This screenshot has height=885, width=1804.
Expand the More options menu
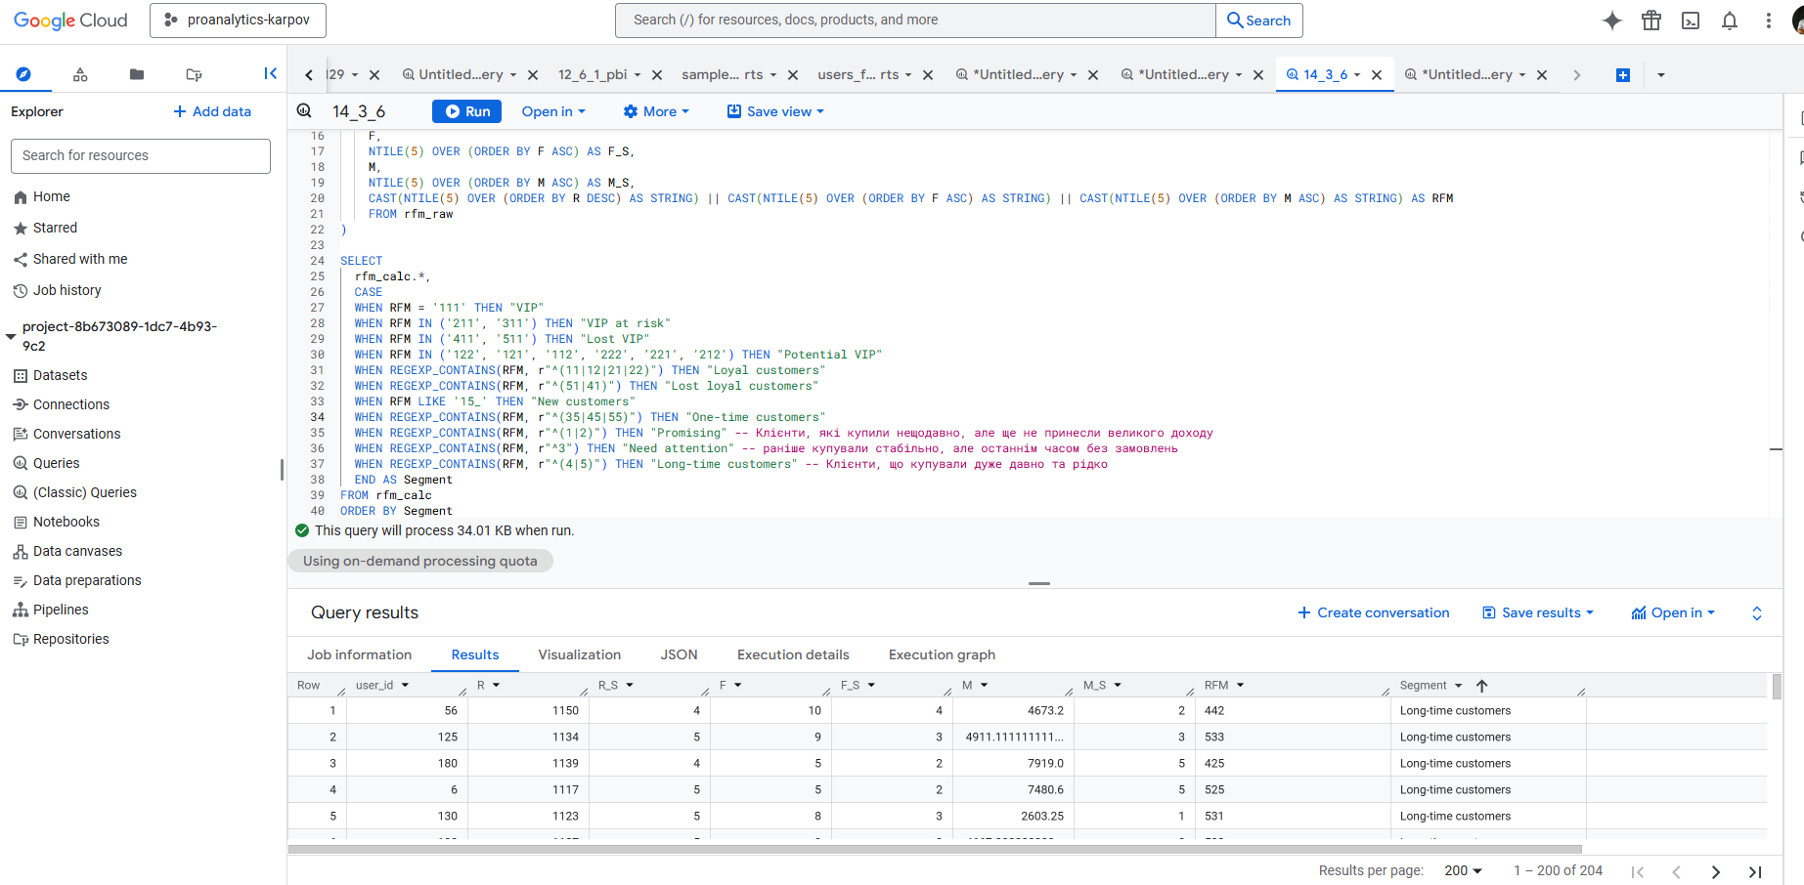pos(656,111)
